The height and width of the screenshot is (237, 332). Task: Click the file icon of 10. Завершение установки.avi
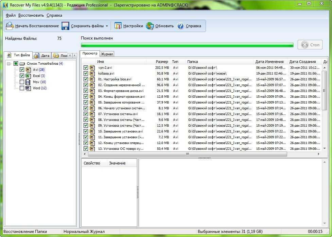92,131
